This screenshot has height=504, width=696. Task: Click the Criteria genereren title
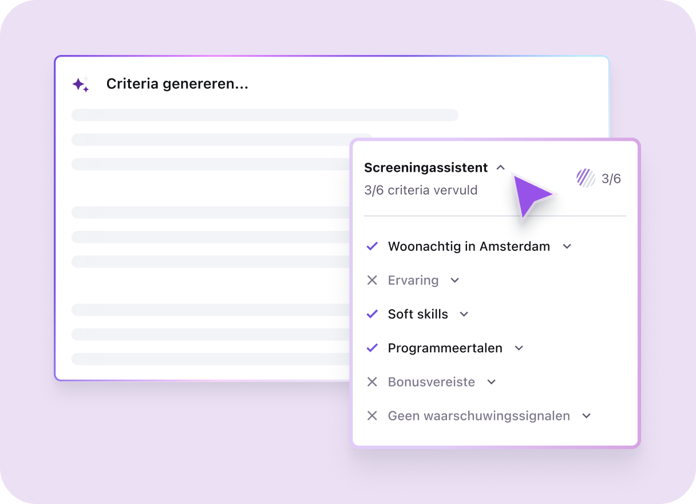point(177,84)
